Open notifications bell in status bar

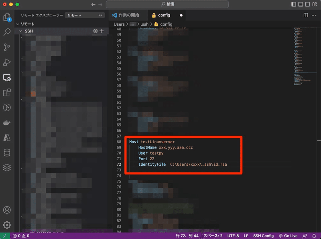coord(314,236)
